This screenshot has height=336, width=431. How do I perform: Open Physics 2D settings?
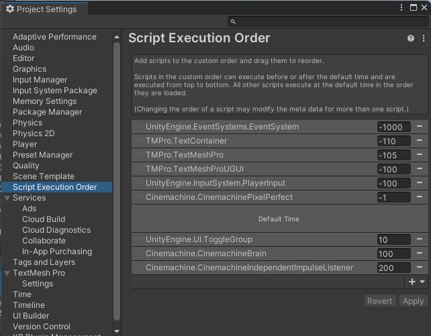34,133
